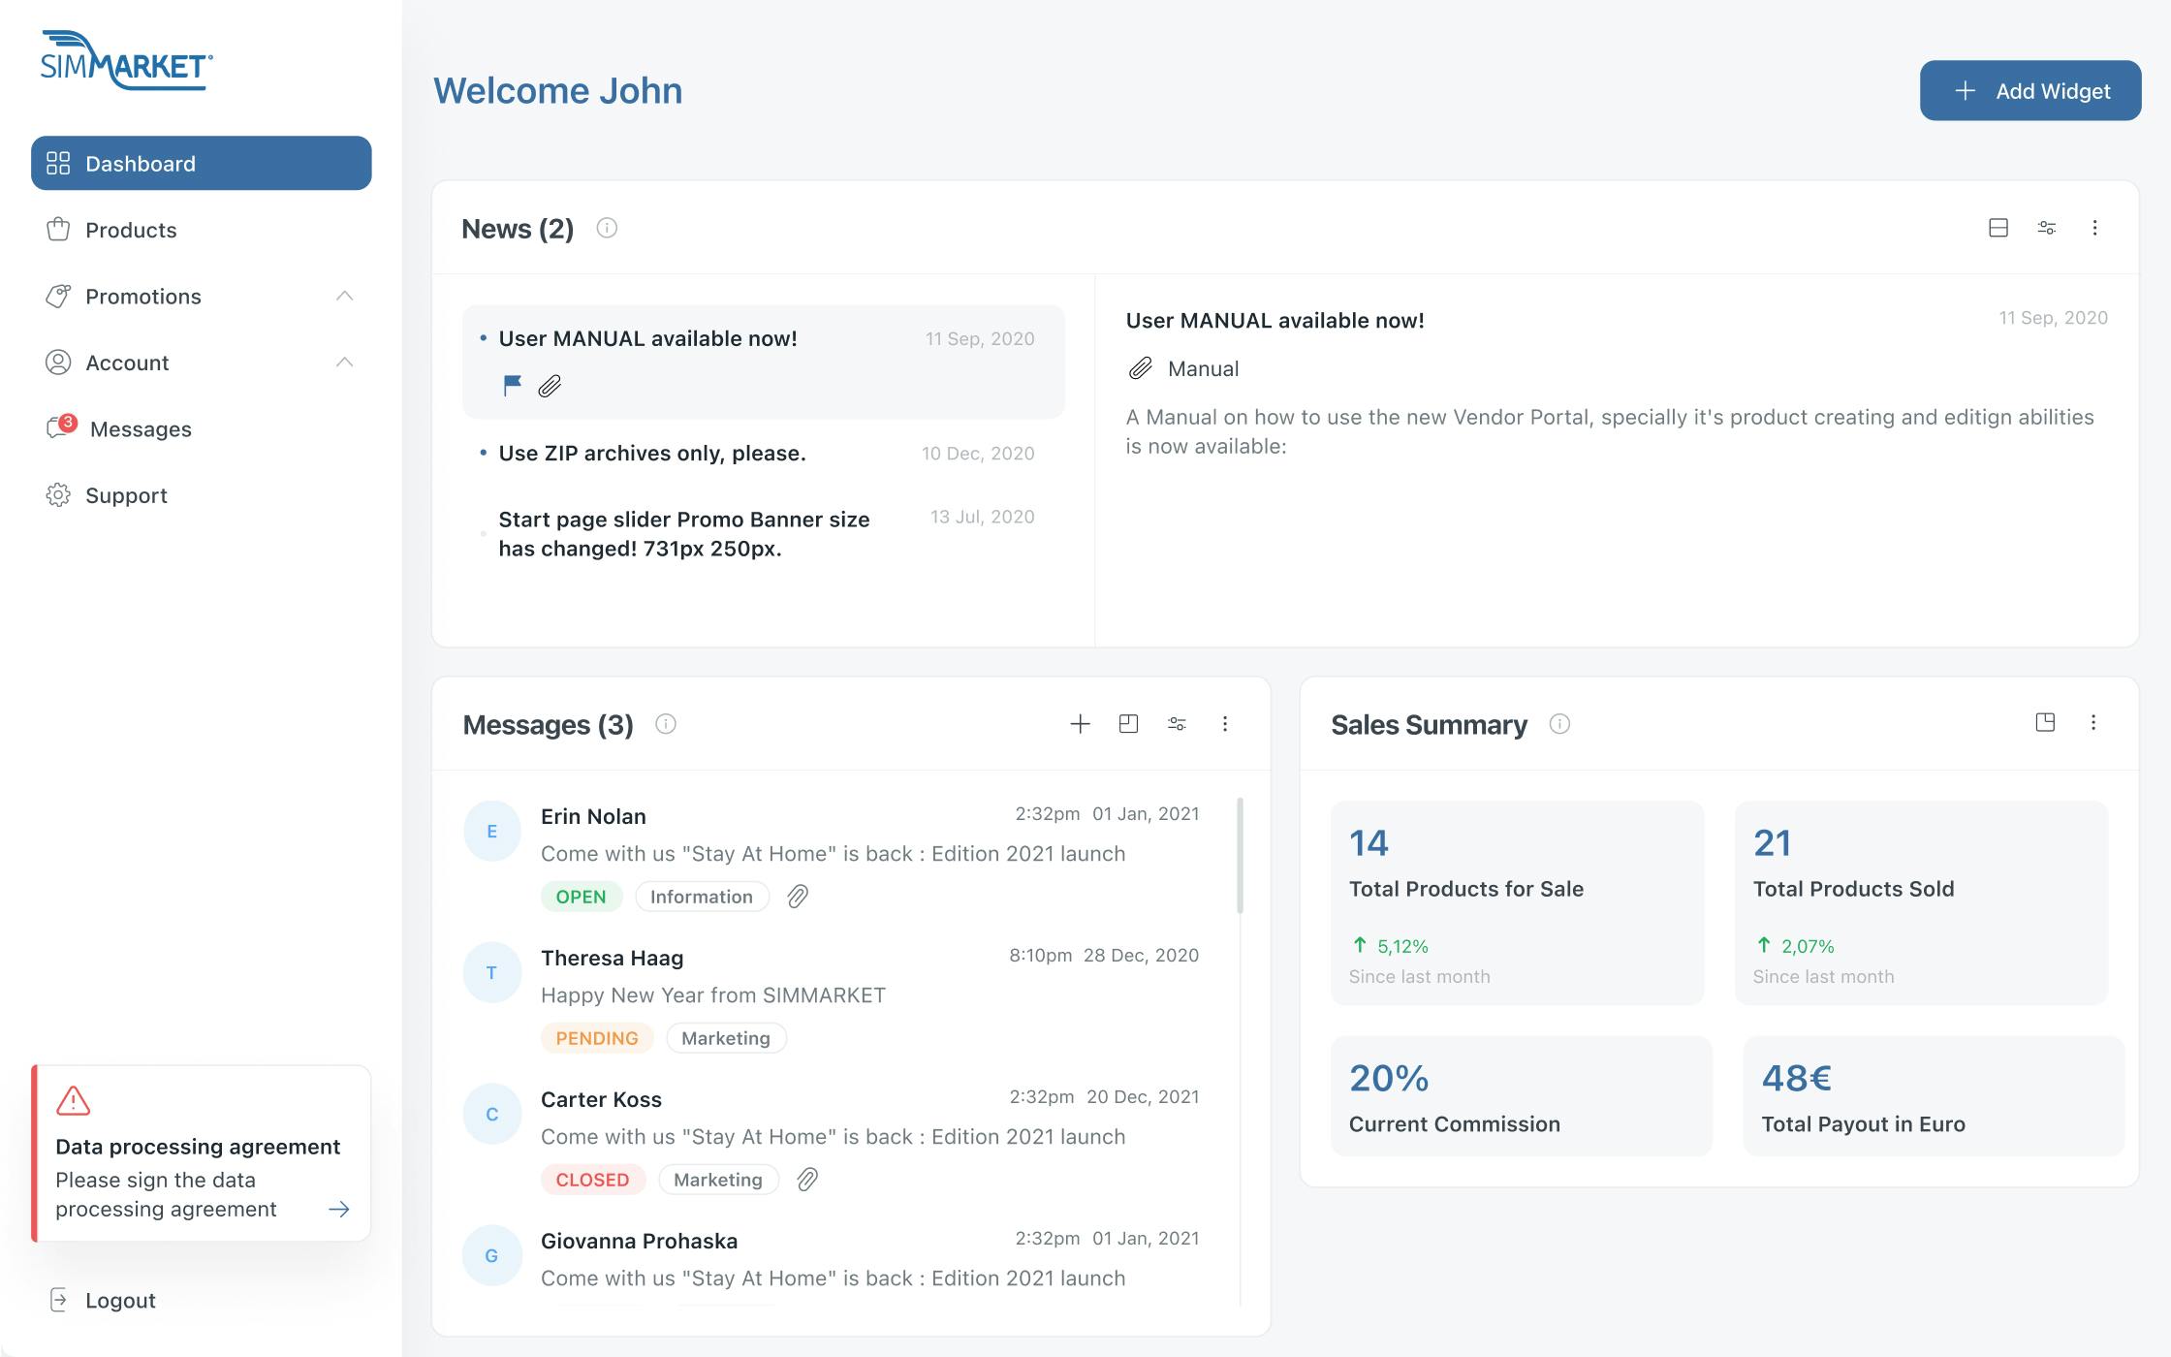The image size is (2171, 1357).
Task: Click paperclip attachment on Erin Nolan message
Action: (x=798, y=897)
